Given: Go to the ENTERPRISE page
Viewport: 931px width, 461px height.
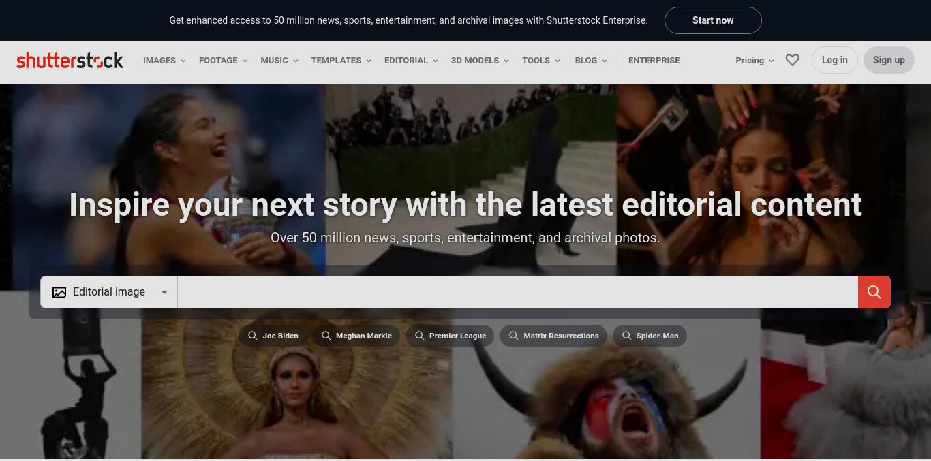Looking at the screenshot, I should pos(654,60).
